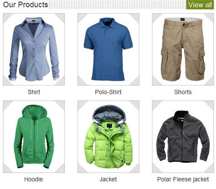Select the khaki Shorts product image
Viewport: 216px width, 189px height.
[183, 49]
